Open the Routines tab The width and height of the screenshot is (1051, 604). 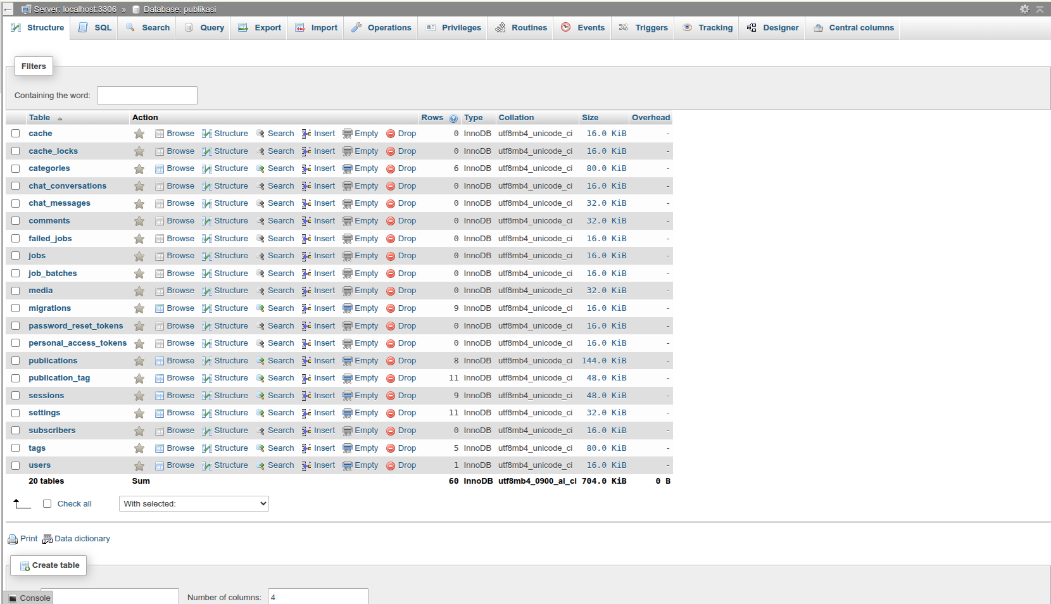point(521,28)
